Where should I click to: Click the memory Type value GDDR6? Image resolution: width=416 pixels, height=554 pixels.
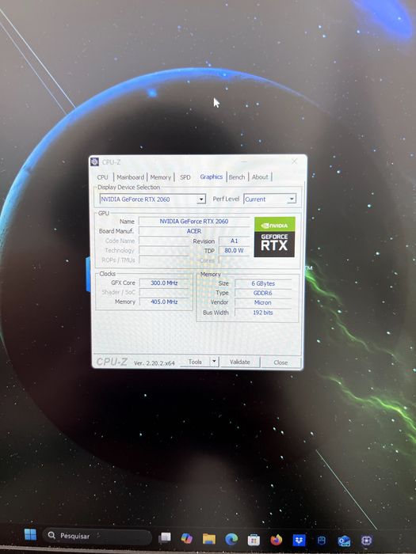pos(263,293)
